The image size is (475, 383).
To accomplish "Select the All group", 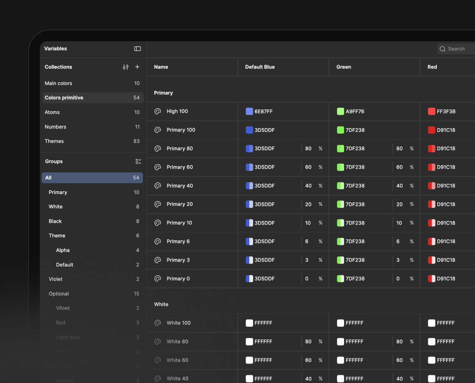I will click(92, 178).
